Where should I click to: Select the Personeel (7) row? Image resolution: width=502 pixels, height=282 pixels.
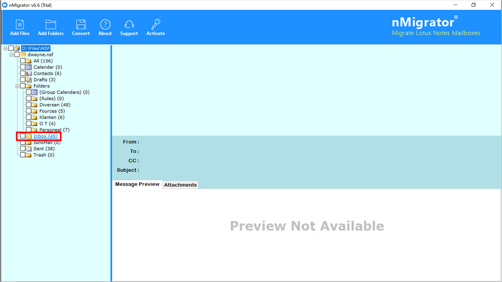(x=55, y=130)
